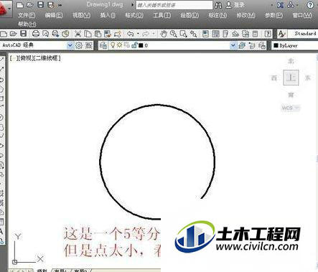Click the Plot Preview icon
Image resolution: width=318 pixels, height=272 pixels.
[x=46, y=34]
